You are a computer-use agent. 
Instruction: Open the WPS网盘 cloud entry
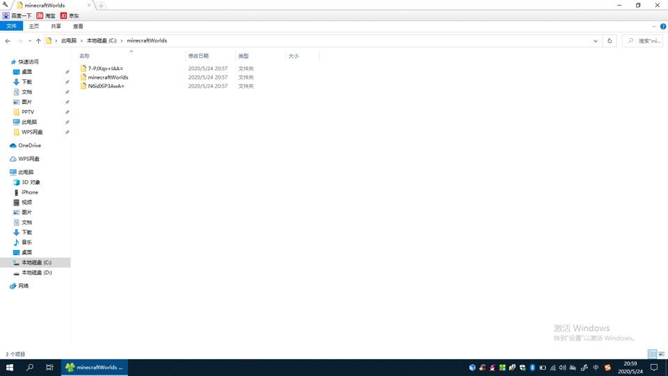24,159
